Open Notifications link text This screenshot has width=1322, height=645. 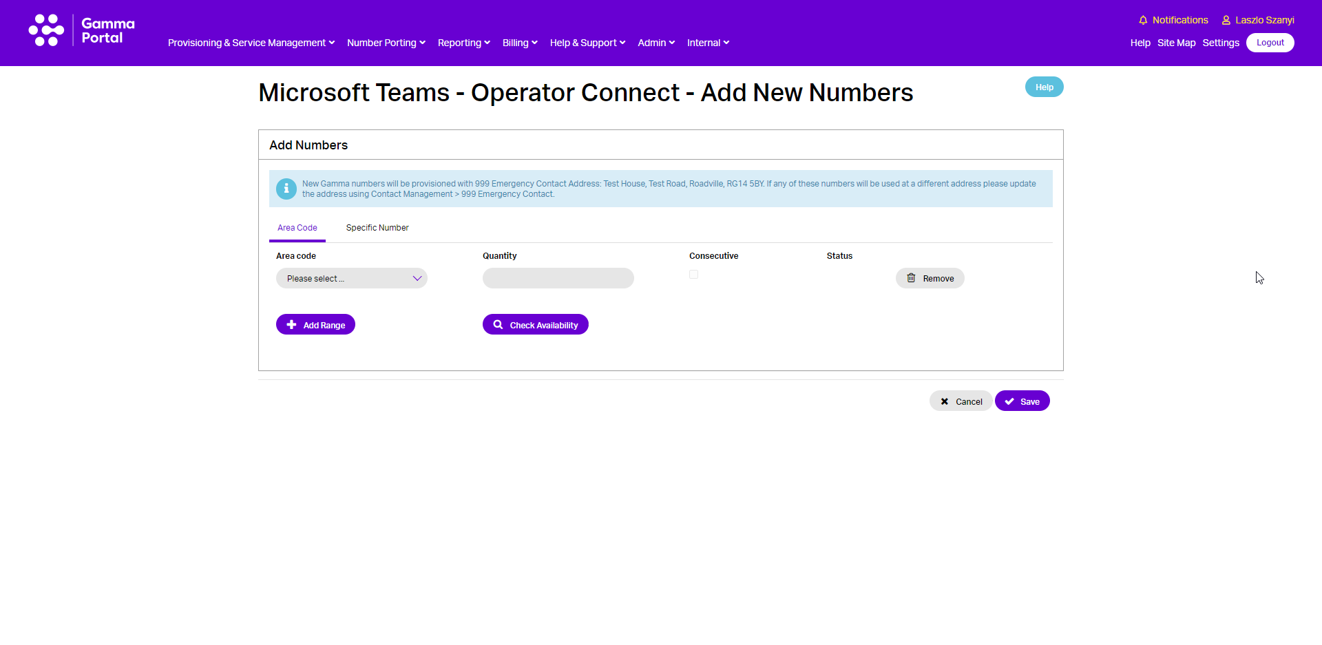[1180, 20]
